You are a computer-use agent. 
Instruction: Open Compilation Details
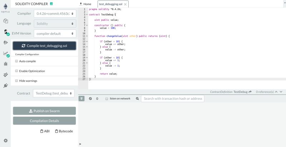[44, 121]
